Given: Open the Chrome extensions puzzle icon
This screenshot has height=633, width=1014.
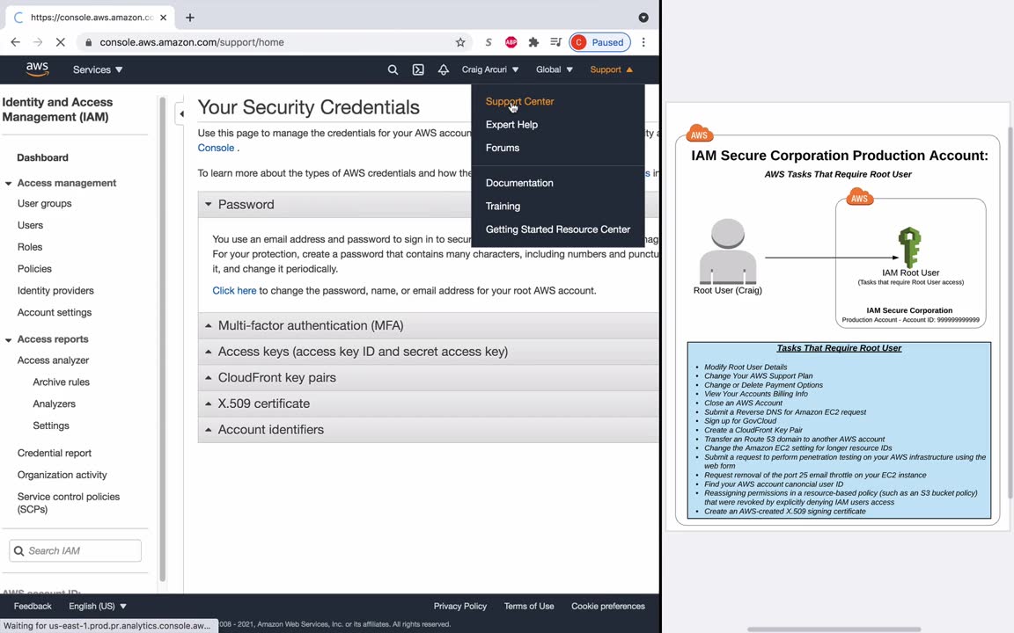Looking at the screenshot, I should click(533, 42).
